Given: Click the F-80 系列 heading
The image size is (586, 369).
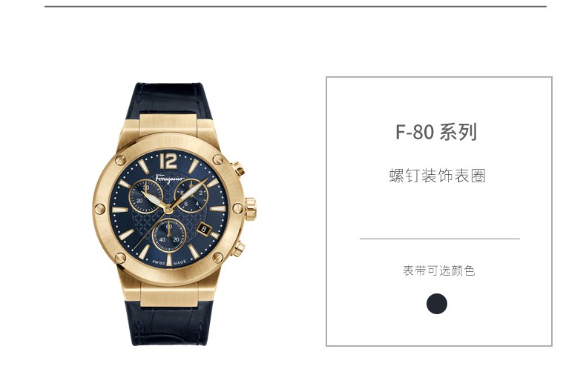Looking at the screenshot, I should pos(436,132).
